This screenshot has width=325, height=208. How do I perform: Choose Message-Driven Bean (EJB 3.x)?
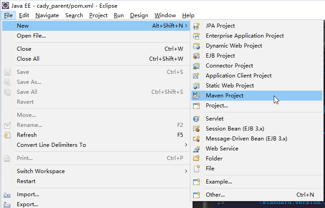point(257,139)
